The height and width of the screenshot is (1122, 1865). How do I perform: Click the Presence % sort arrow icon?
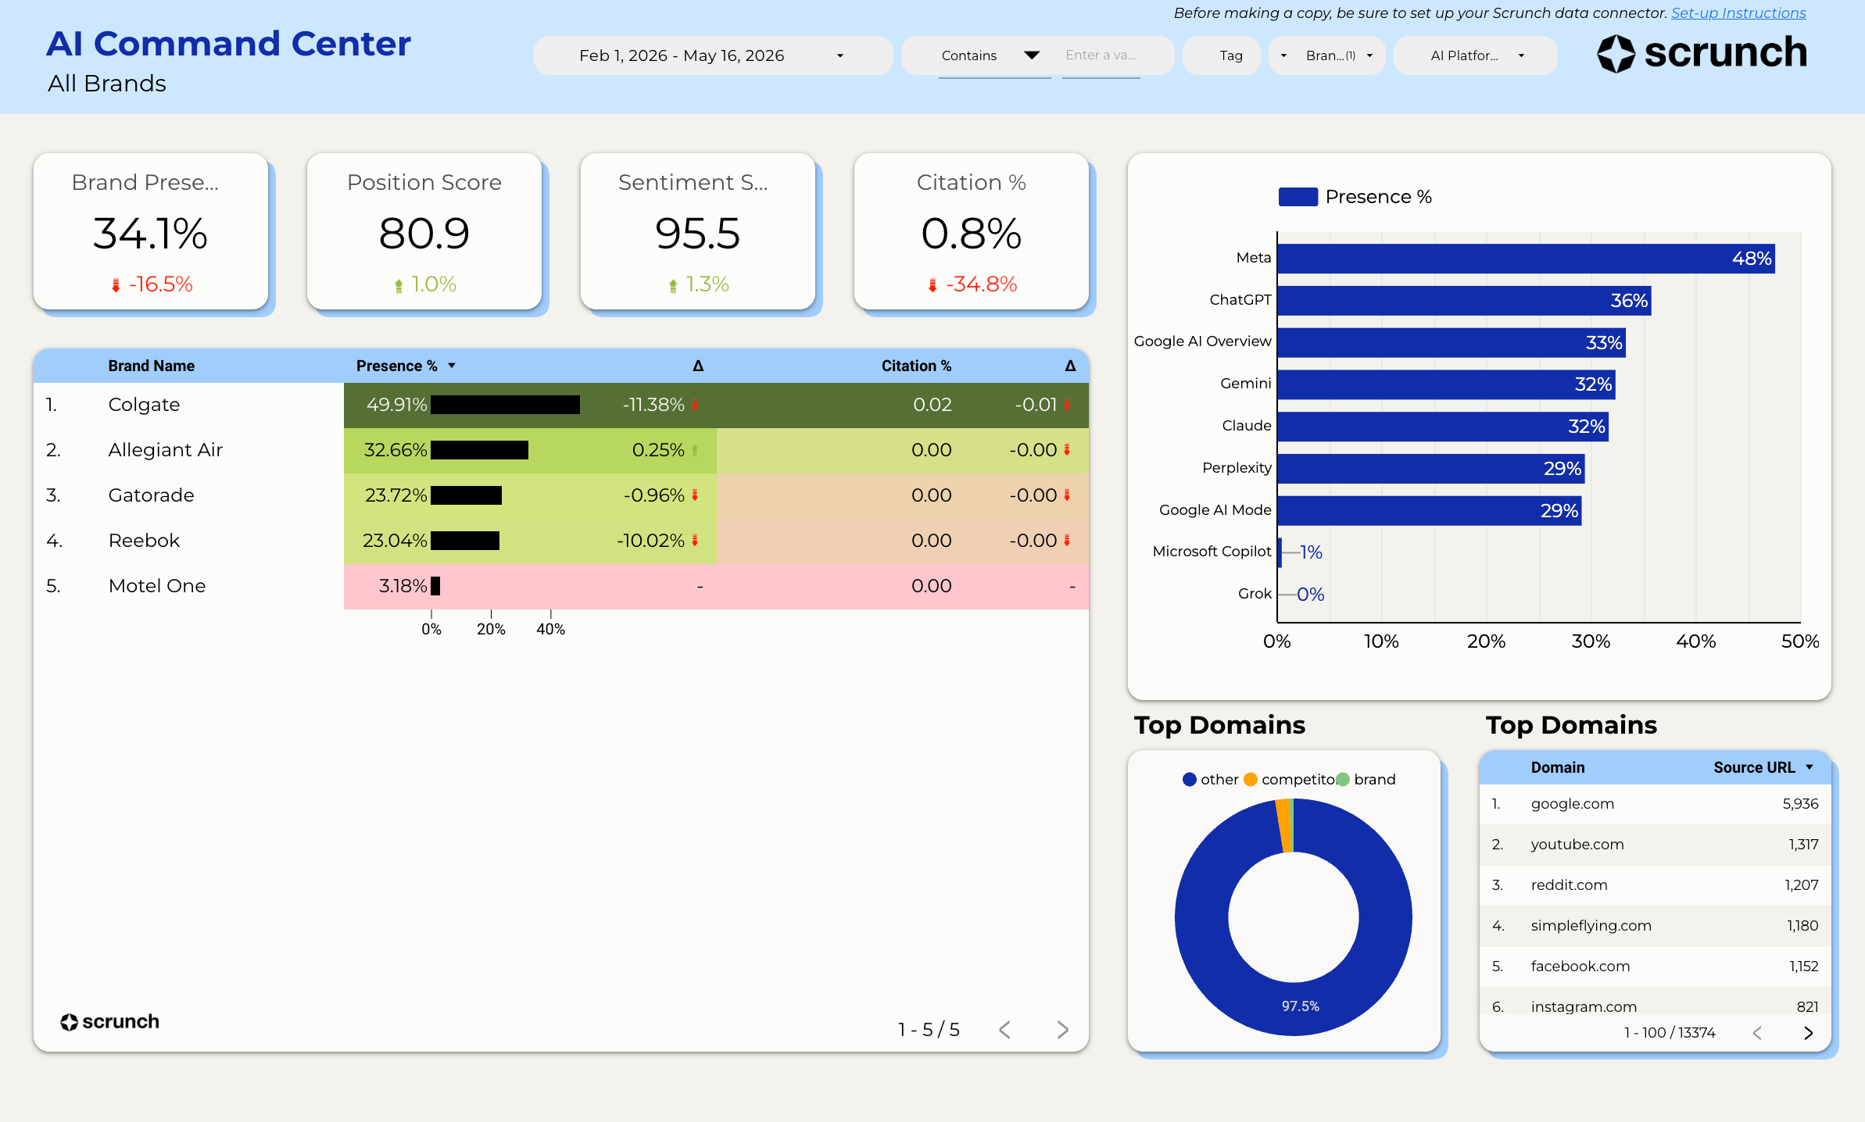(452, 366)
